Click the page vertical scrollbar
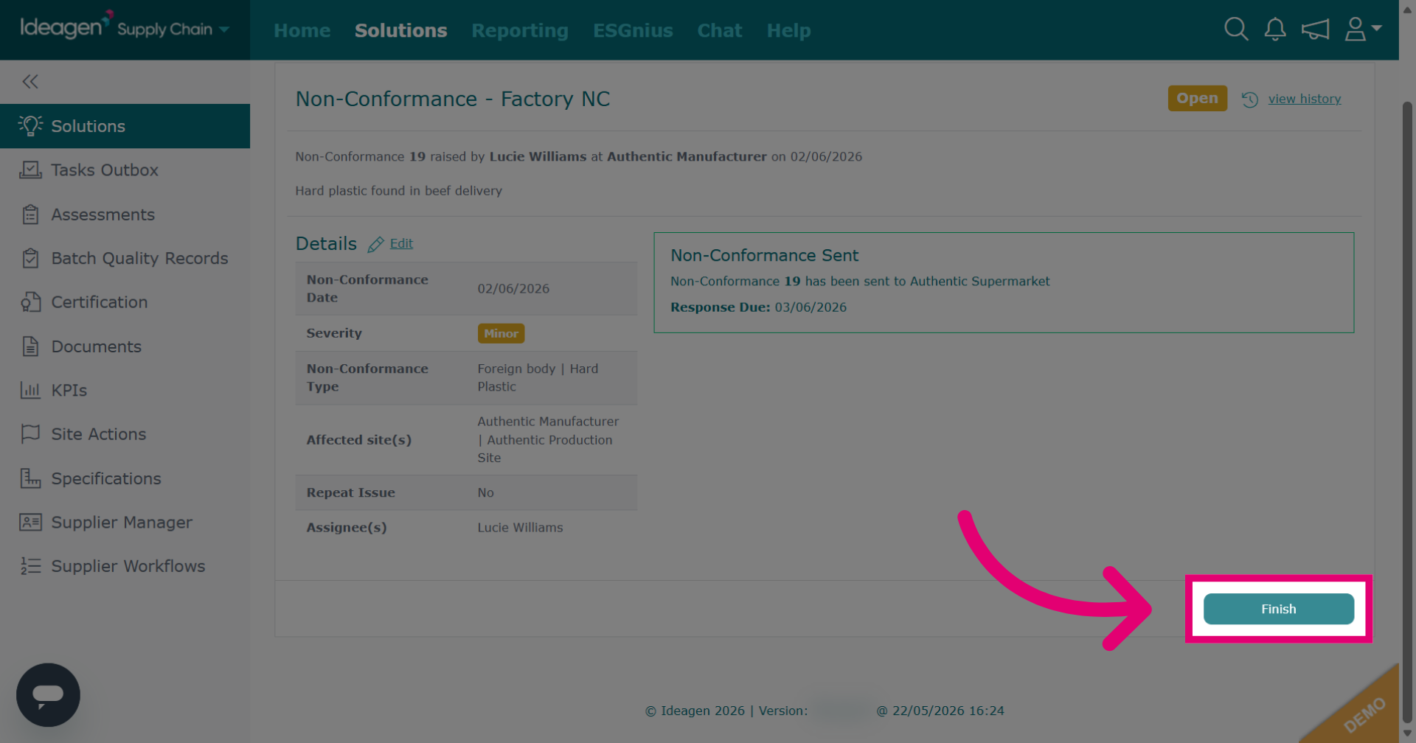 (1407, 413)
